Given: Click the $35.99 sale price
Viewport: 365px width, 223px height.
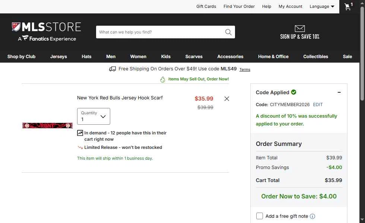Looking at the screenshot, I should pyautogui.click(x=204, y=98).
